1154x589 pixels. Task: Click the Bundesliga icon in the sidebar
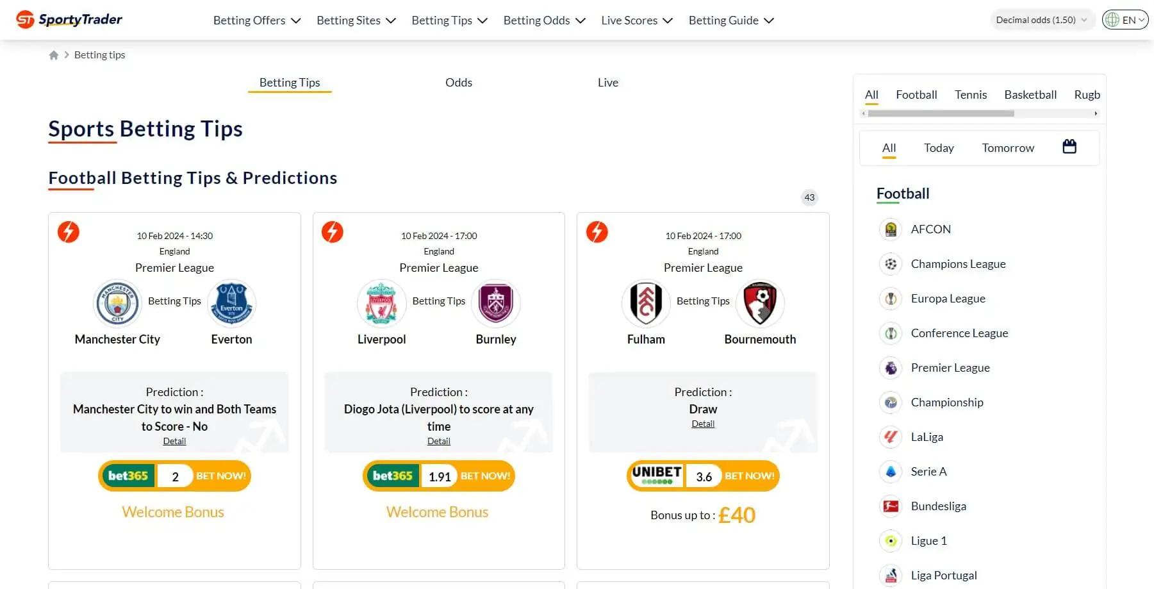pyautogui.click(x=890, y=506)
